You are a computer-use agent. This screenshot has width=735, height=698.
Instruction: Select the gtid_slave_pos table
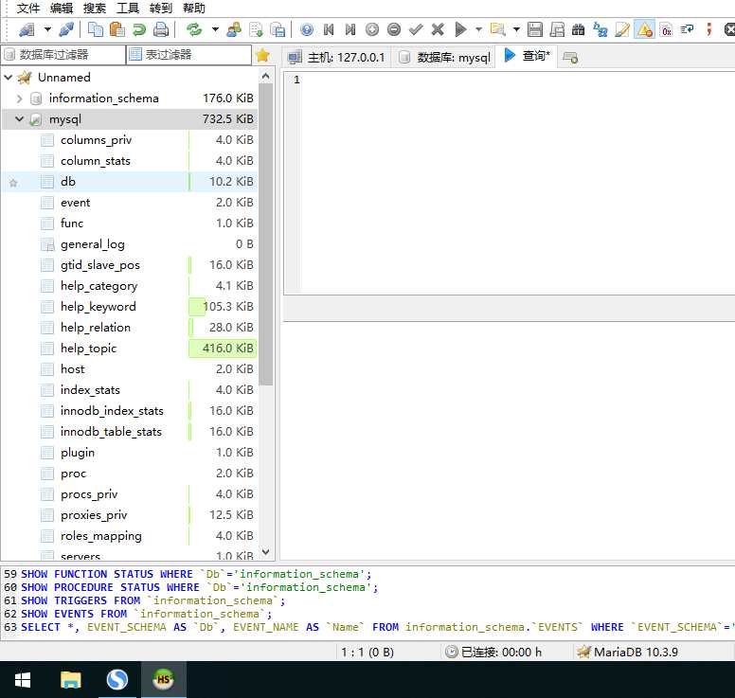click(x=99, y=265)
